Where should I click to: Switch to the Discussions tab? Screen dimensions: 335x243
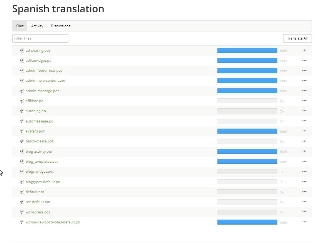coord(61,26)
